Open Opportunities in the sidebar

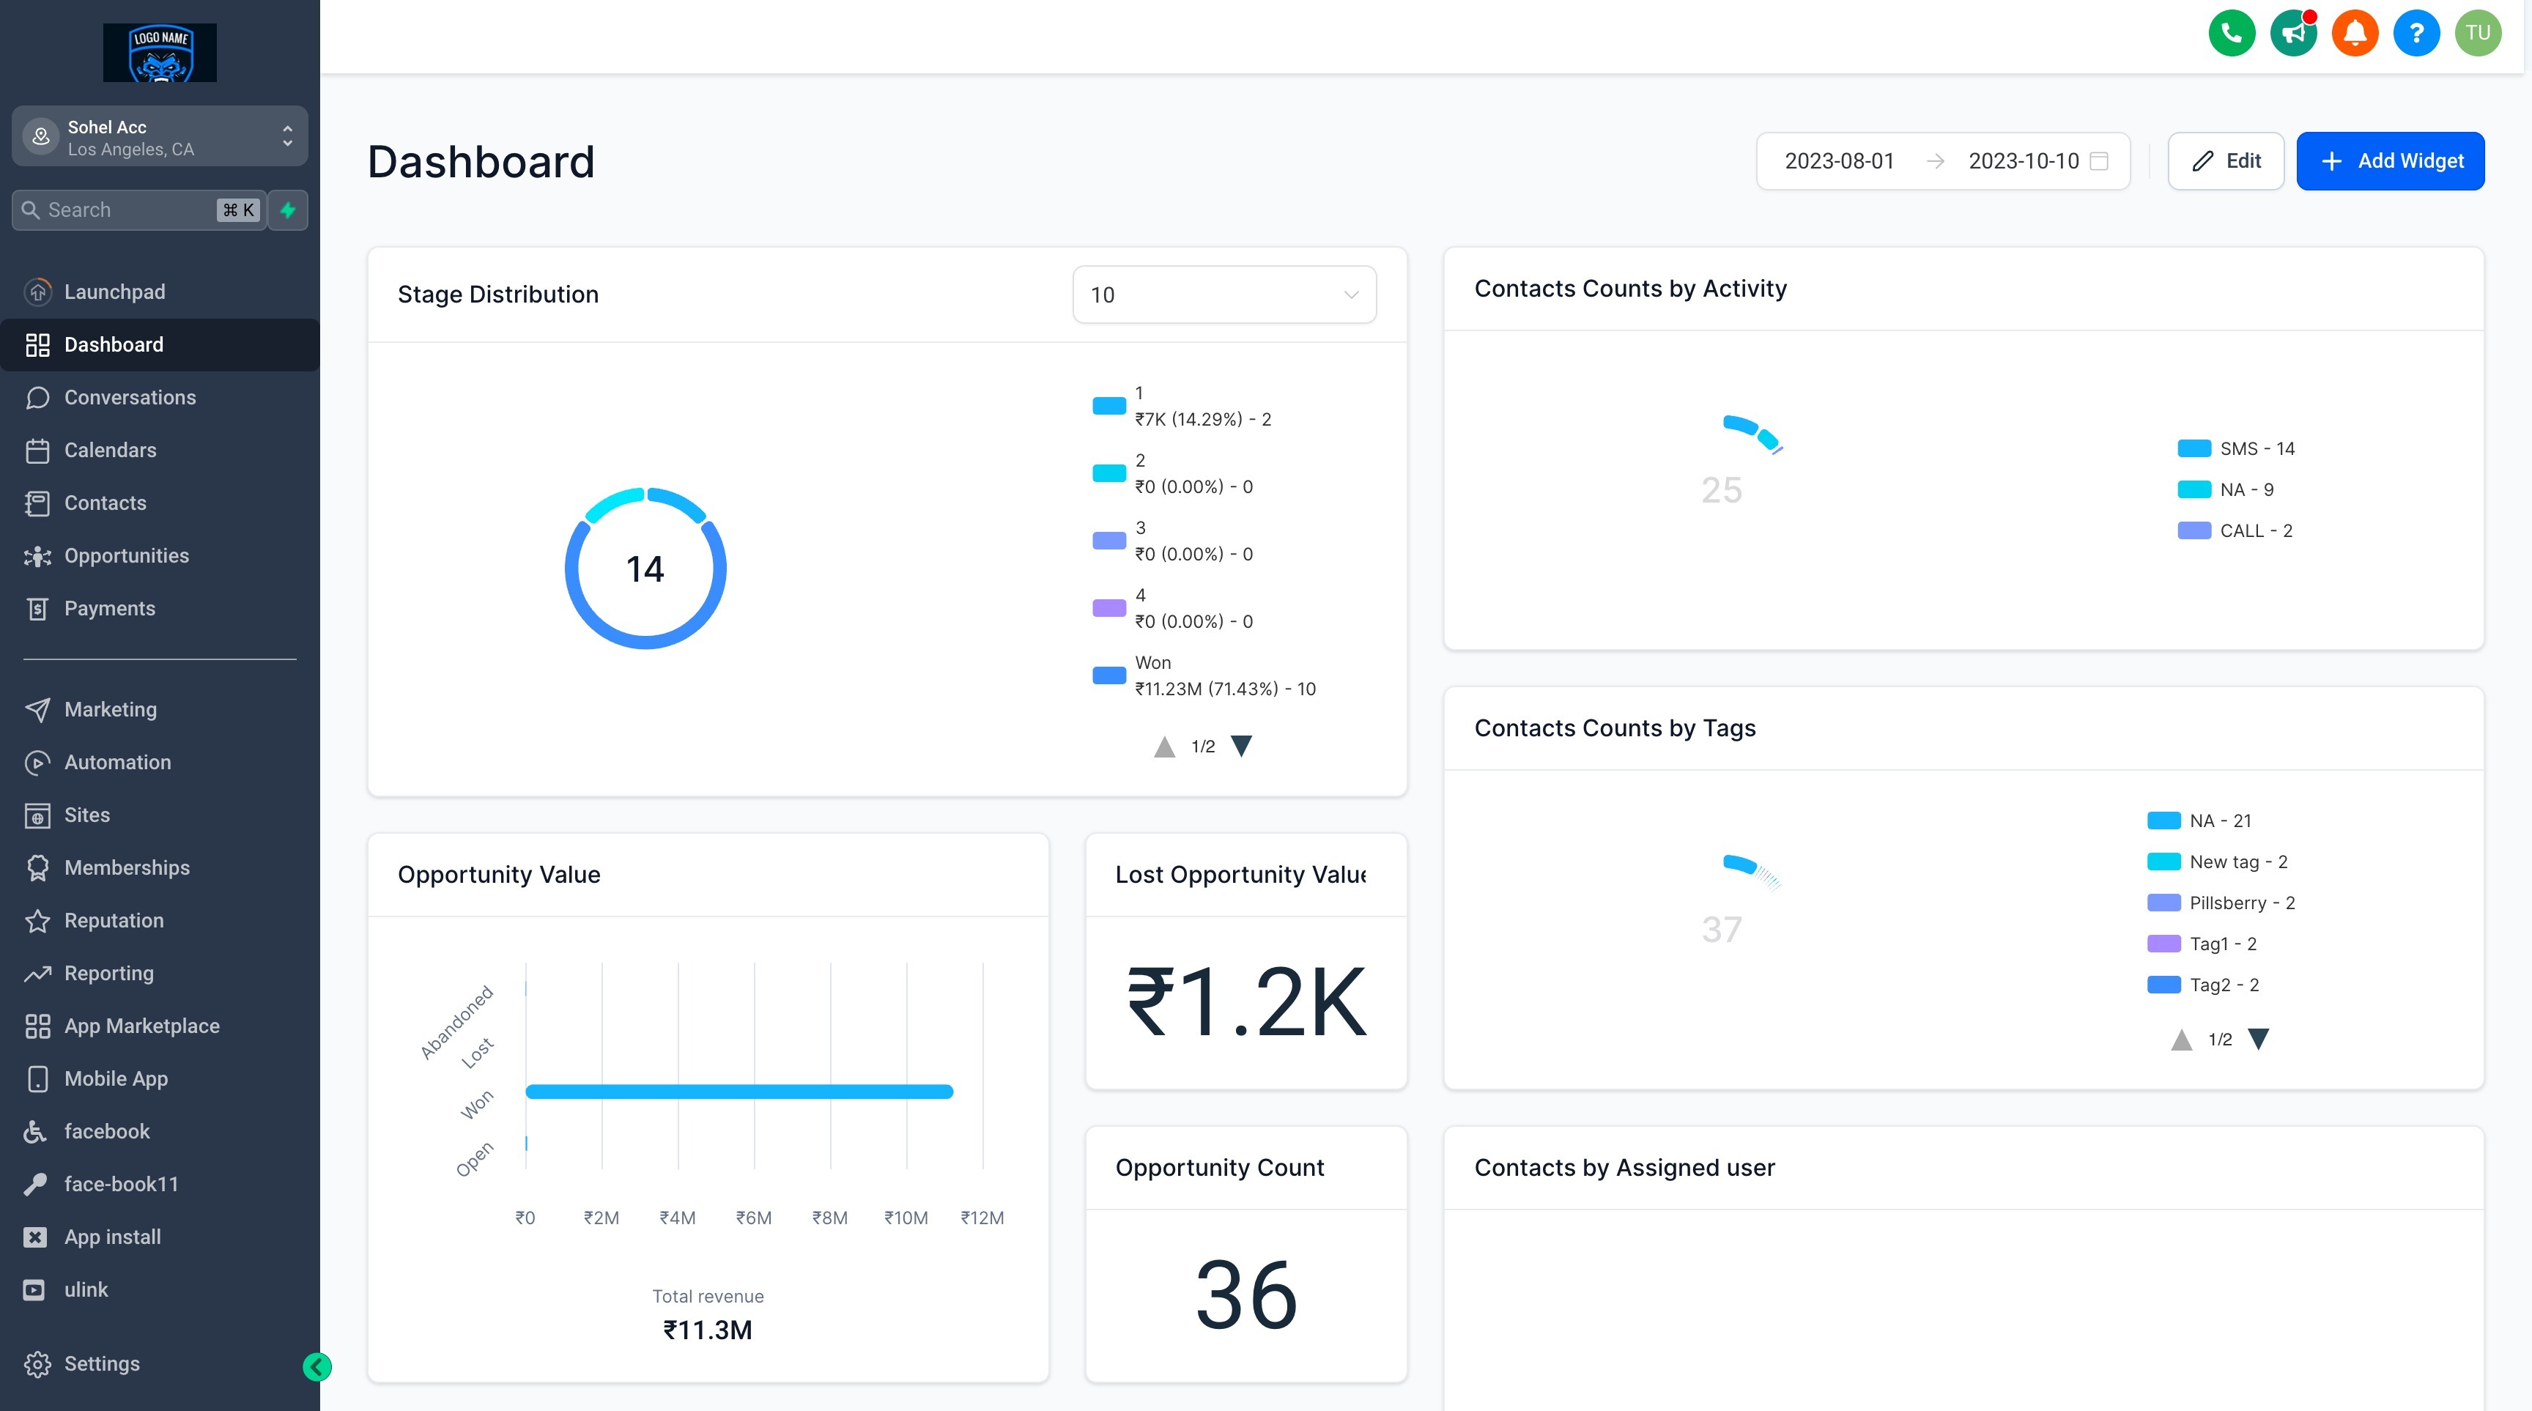126,556
